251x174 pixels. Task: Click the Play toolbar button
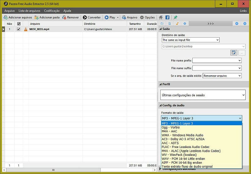tap(110, 18)
